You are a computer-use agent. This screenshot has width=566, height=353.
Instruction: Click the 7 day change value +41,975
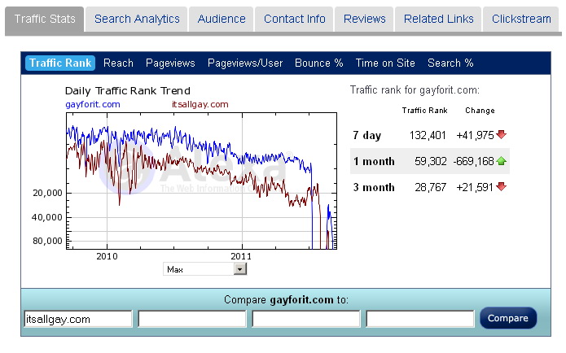point(475,135)
